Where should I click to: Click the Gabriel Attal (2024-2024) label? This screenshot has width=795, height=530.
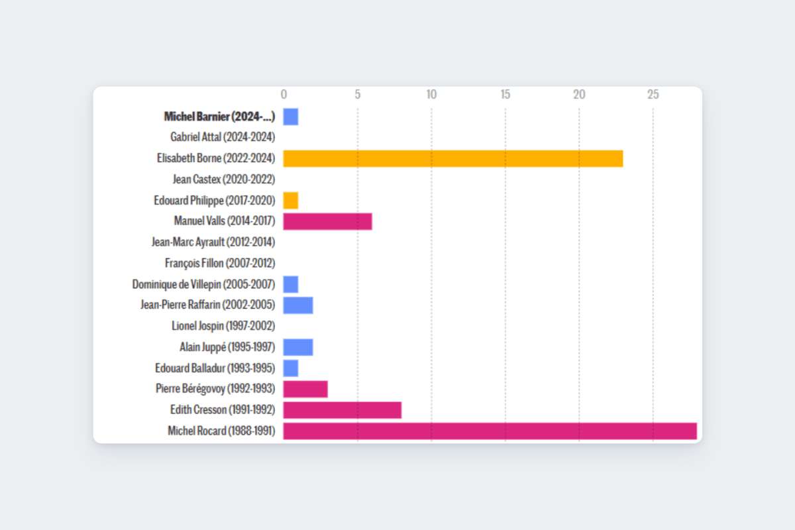pyautogui.click(x=223, y=137)
